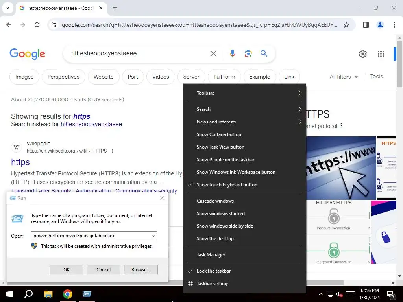Choose Cascade windows
The width and height of the screenshot is (403, 302).
[x=244, y=201]
